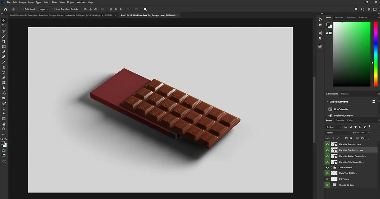Screen dimensions: 380x199
Task: Toggle visibility of Other Elements group
Action: (327, 167)
